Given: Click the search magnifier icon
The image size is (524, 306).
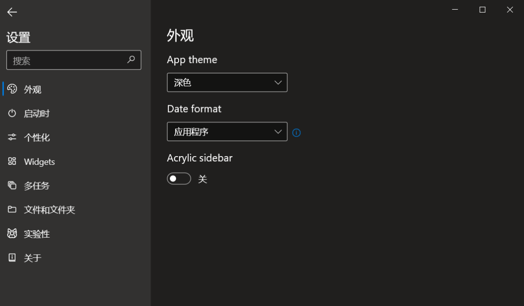Looking at the screenshot, I should click(x=131, y=60).
